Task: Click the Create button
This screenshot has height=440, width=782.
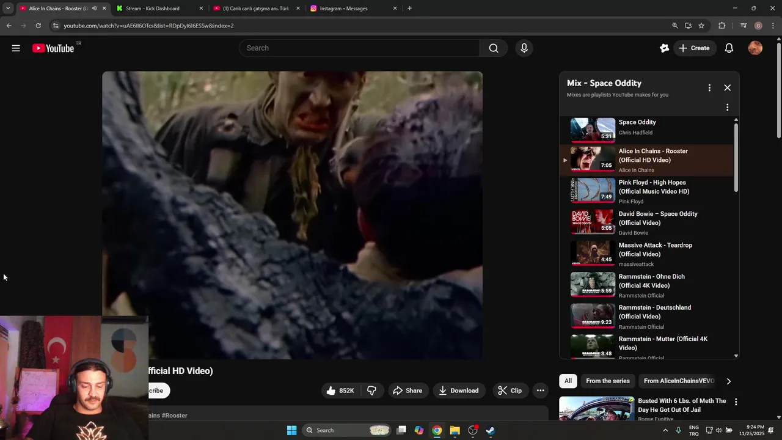Action: (694, 48)
